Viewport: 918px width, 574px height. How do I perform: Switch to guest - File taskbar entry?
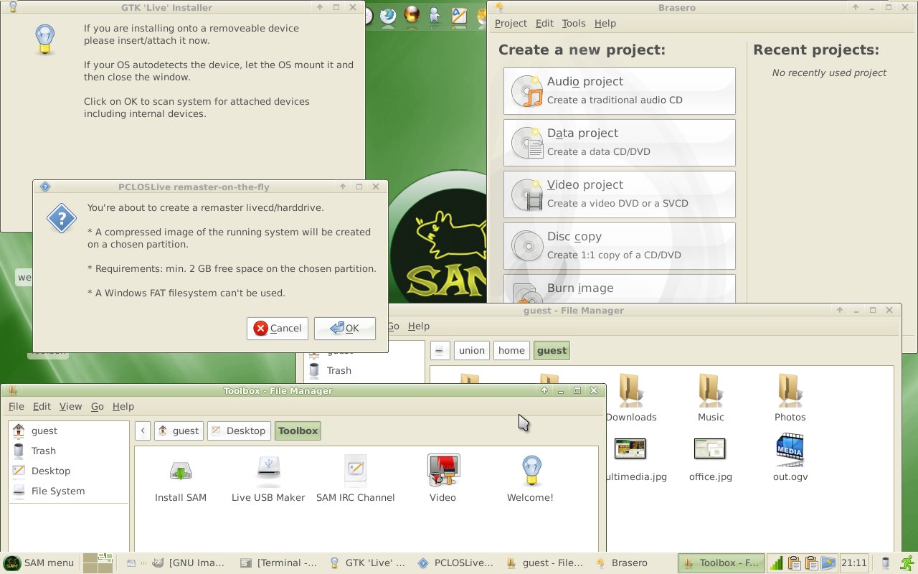[545, 563]
